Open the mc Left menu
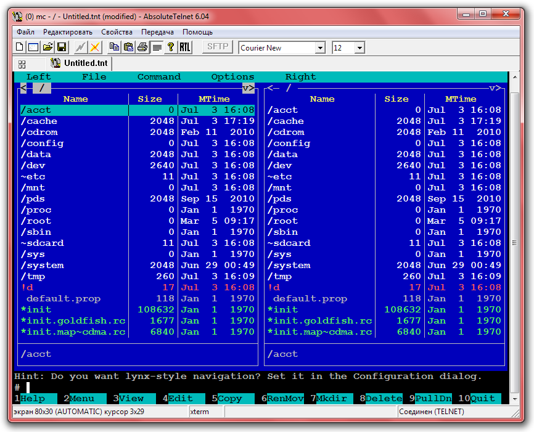This screenshot has height=432, width=534. coord(38,77)
